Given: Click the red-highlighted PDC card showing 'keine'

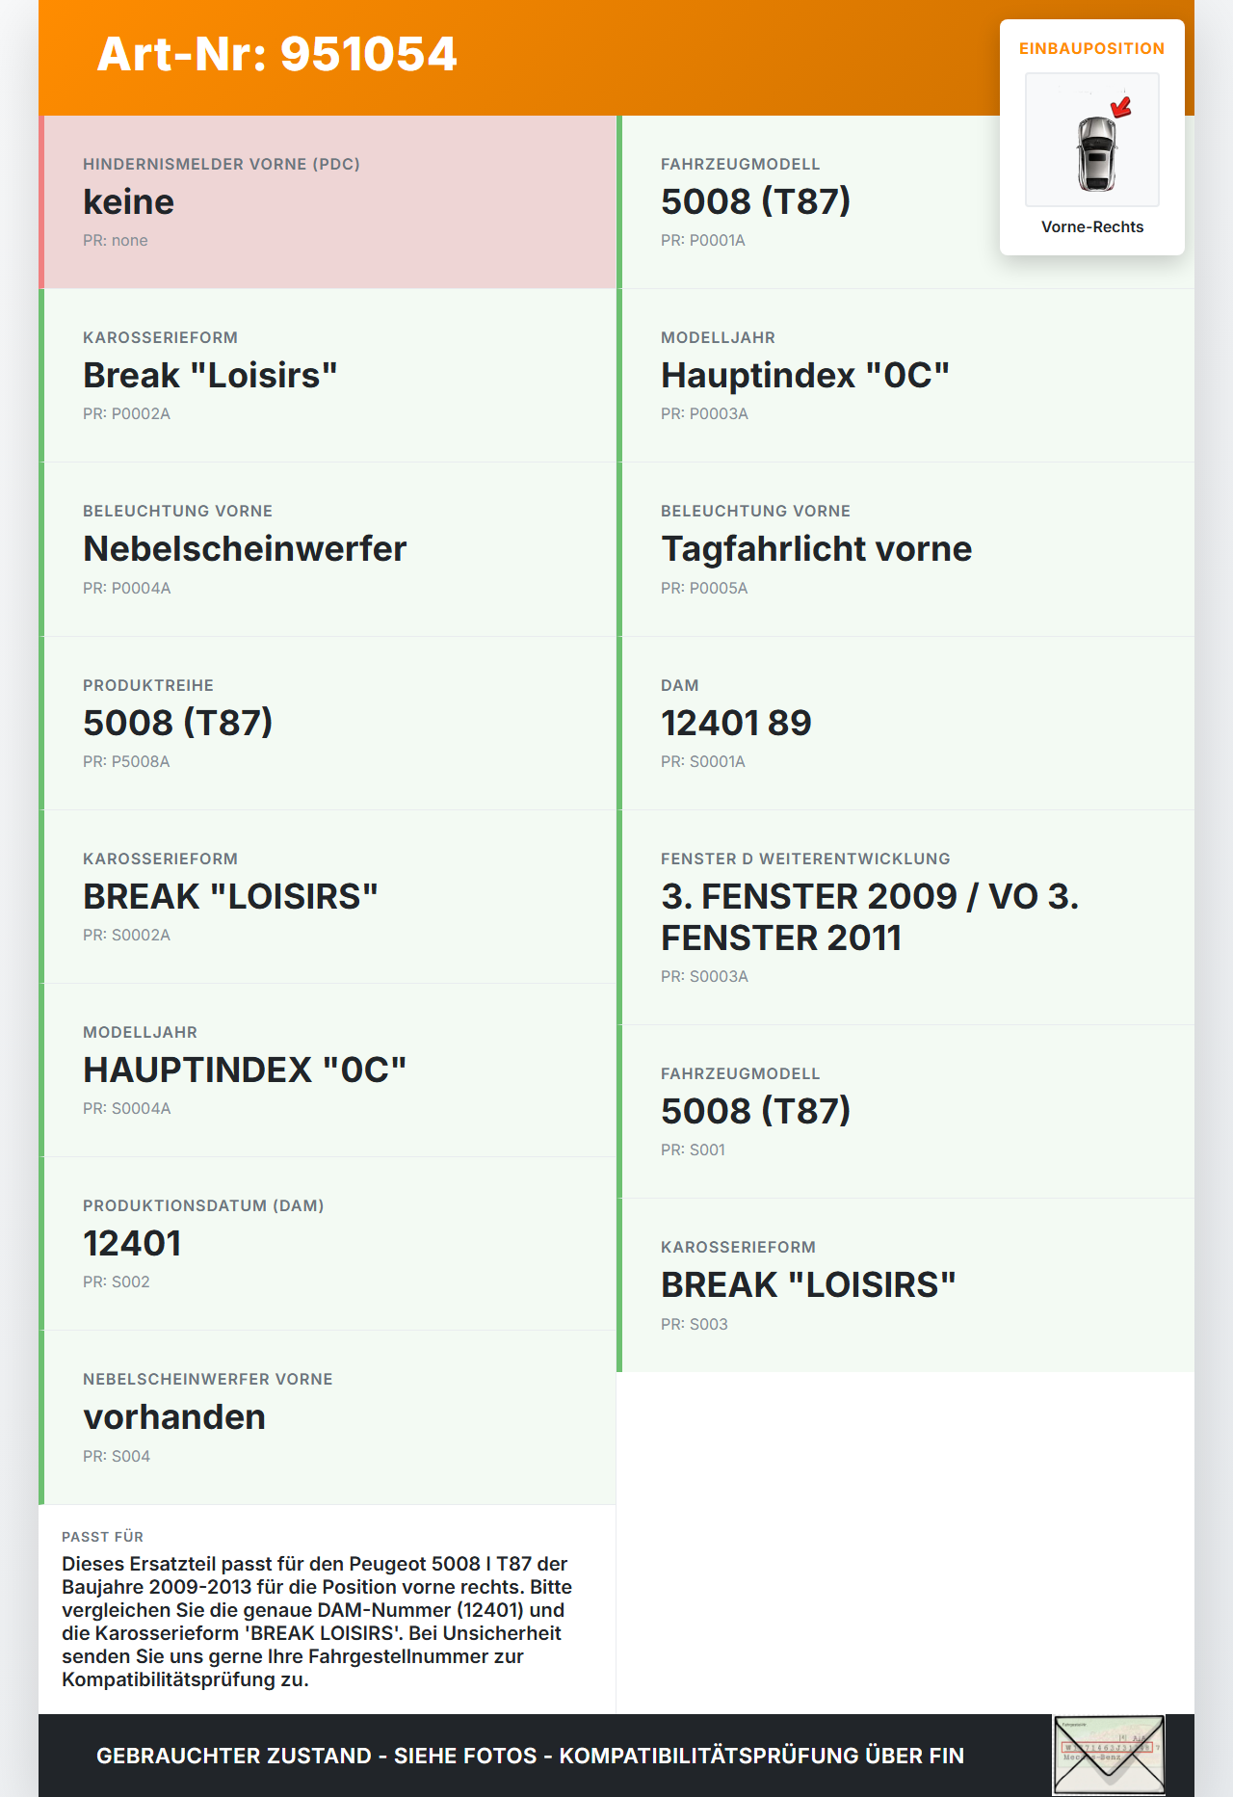Looking at the screenshot, I should [x=328, y=199].
